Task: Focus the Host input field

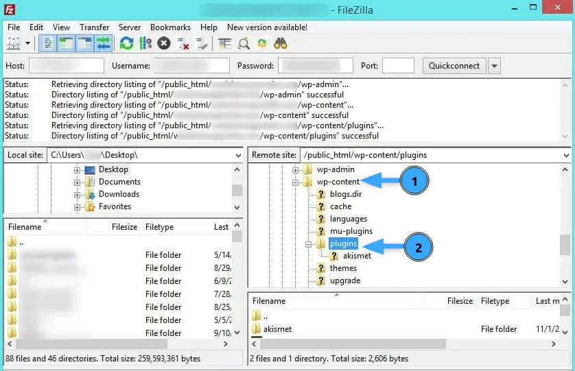Action: [67, 66]
